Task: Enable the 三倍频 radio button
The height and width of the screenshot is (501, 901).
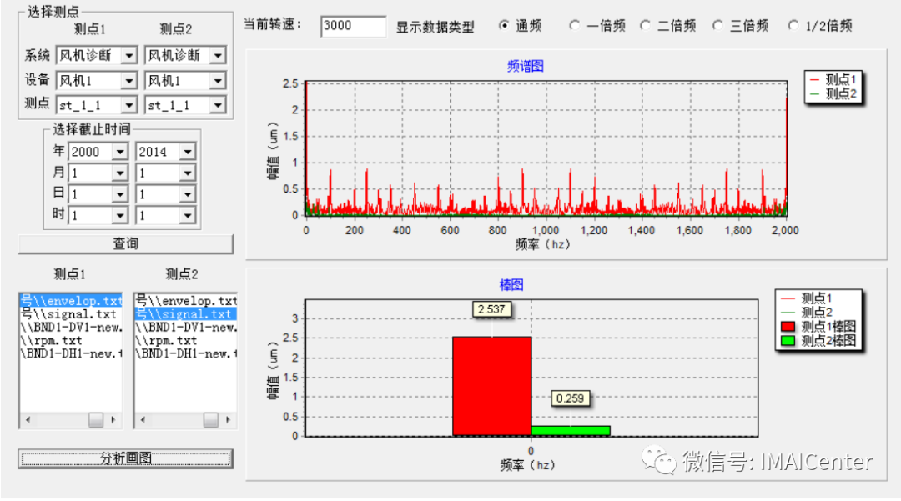Action: click(x=717, y=26)
